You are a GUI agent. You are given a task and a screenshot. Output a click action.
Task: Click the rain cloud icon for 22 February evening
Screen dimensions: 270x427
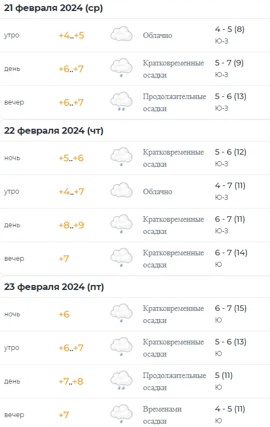[x=121, y=258]
